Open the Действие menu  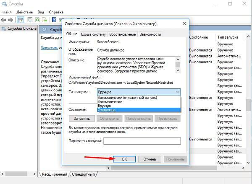pyautogui.click(x=24, y=12)
